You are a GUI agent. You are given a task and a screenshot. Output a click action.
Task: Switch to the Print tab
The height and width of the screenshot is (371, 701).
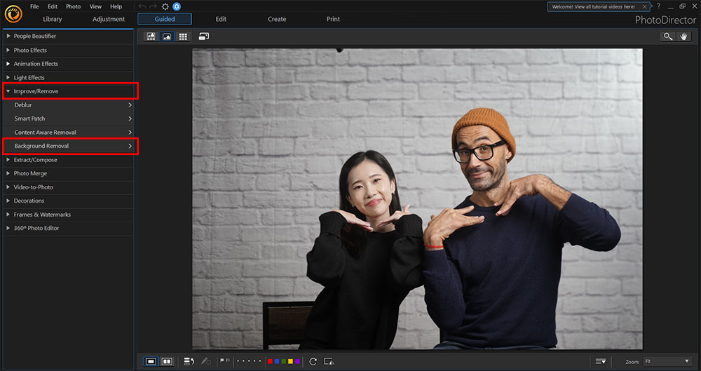pos(333,19)
